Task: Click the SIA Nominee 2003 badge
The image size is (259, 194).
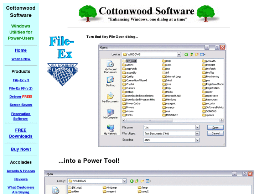Action: (62, 74)
